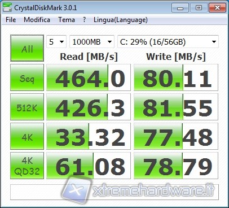Start the 512K benchmark test
229x208 pixels.
click(x=27, y=107)
